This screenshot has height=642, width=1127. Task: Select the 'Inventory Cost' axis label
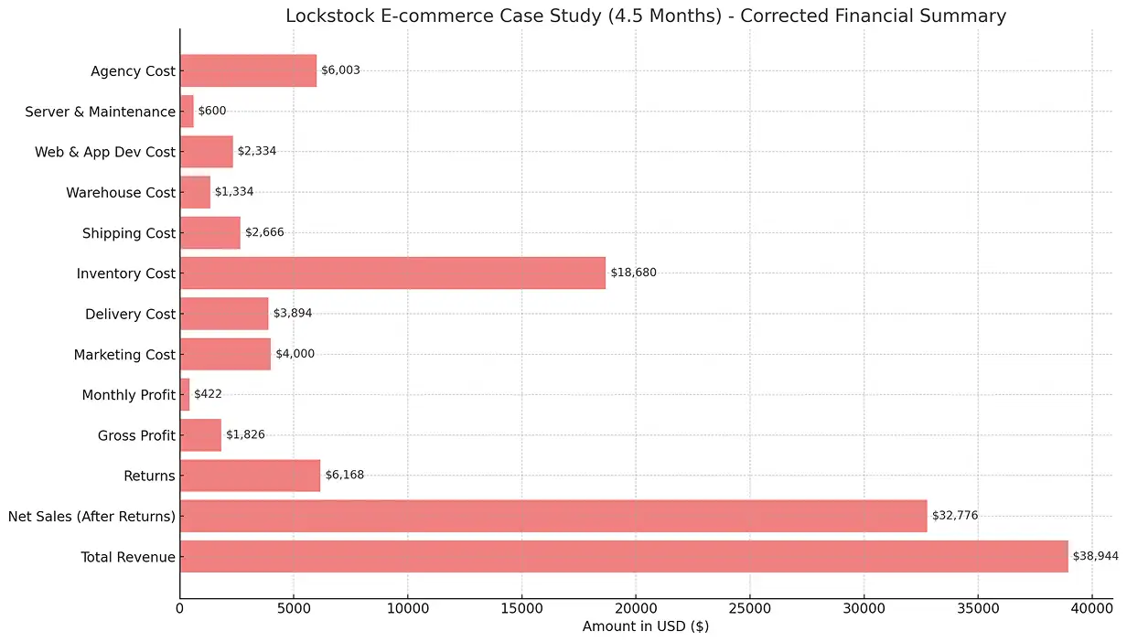[x=126, y=273]
